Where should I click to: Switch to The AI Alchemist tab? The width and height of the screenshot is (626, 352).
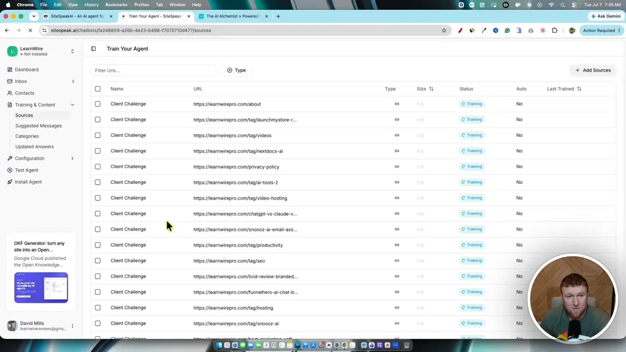232,16
